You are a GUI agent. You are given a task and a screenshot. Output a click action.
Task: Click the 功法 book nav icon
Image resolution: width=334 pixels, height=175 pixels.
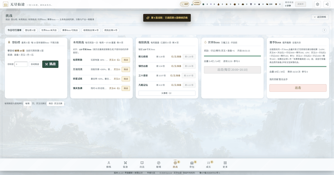coord(142,163)
